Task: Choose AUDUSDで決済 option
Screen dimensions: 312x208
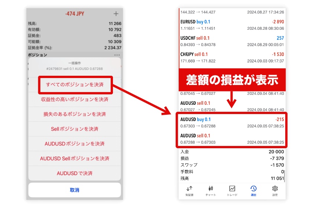Action: click(75, 173)
